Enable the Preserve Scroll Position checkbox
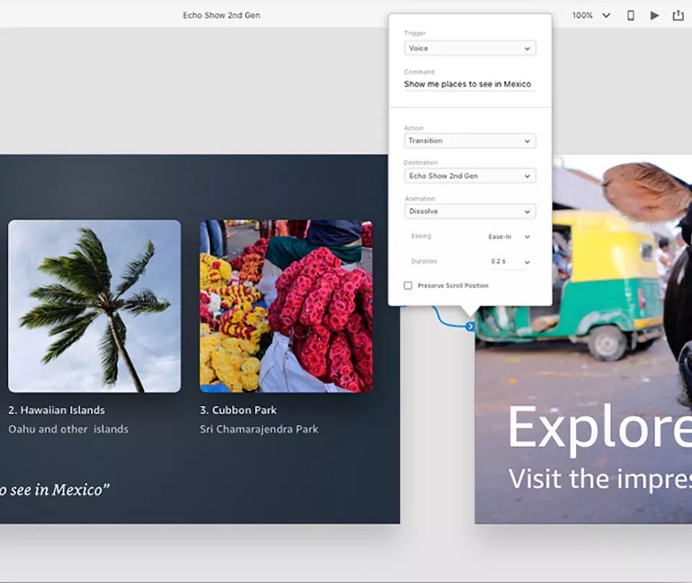 (x=408, y=285)
